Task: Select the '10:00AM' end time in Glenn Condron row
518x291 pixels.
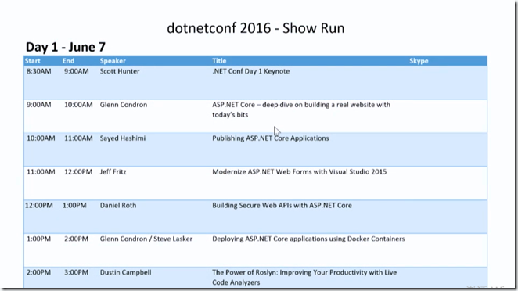Action: click(x=78, y=105)
